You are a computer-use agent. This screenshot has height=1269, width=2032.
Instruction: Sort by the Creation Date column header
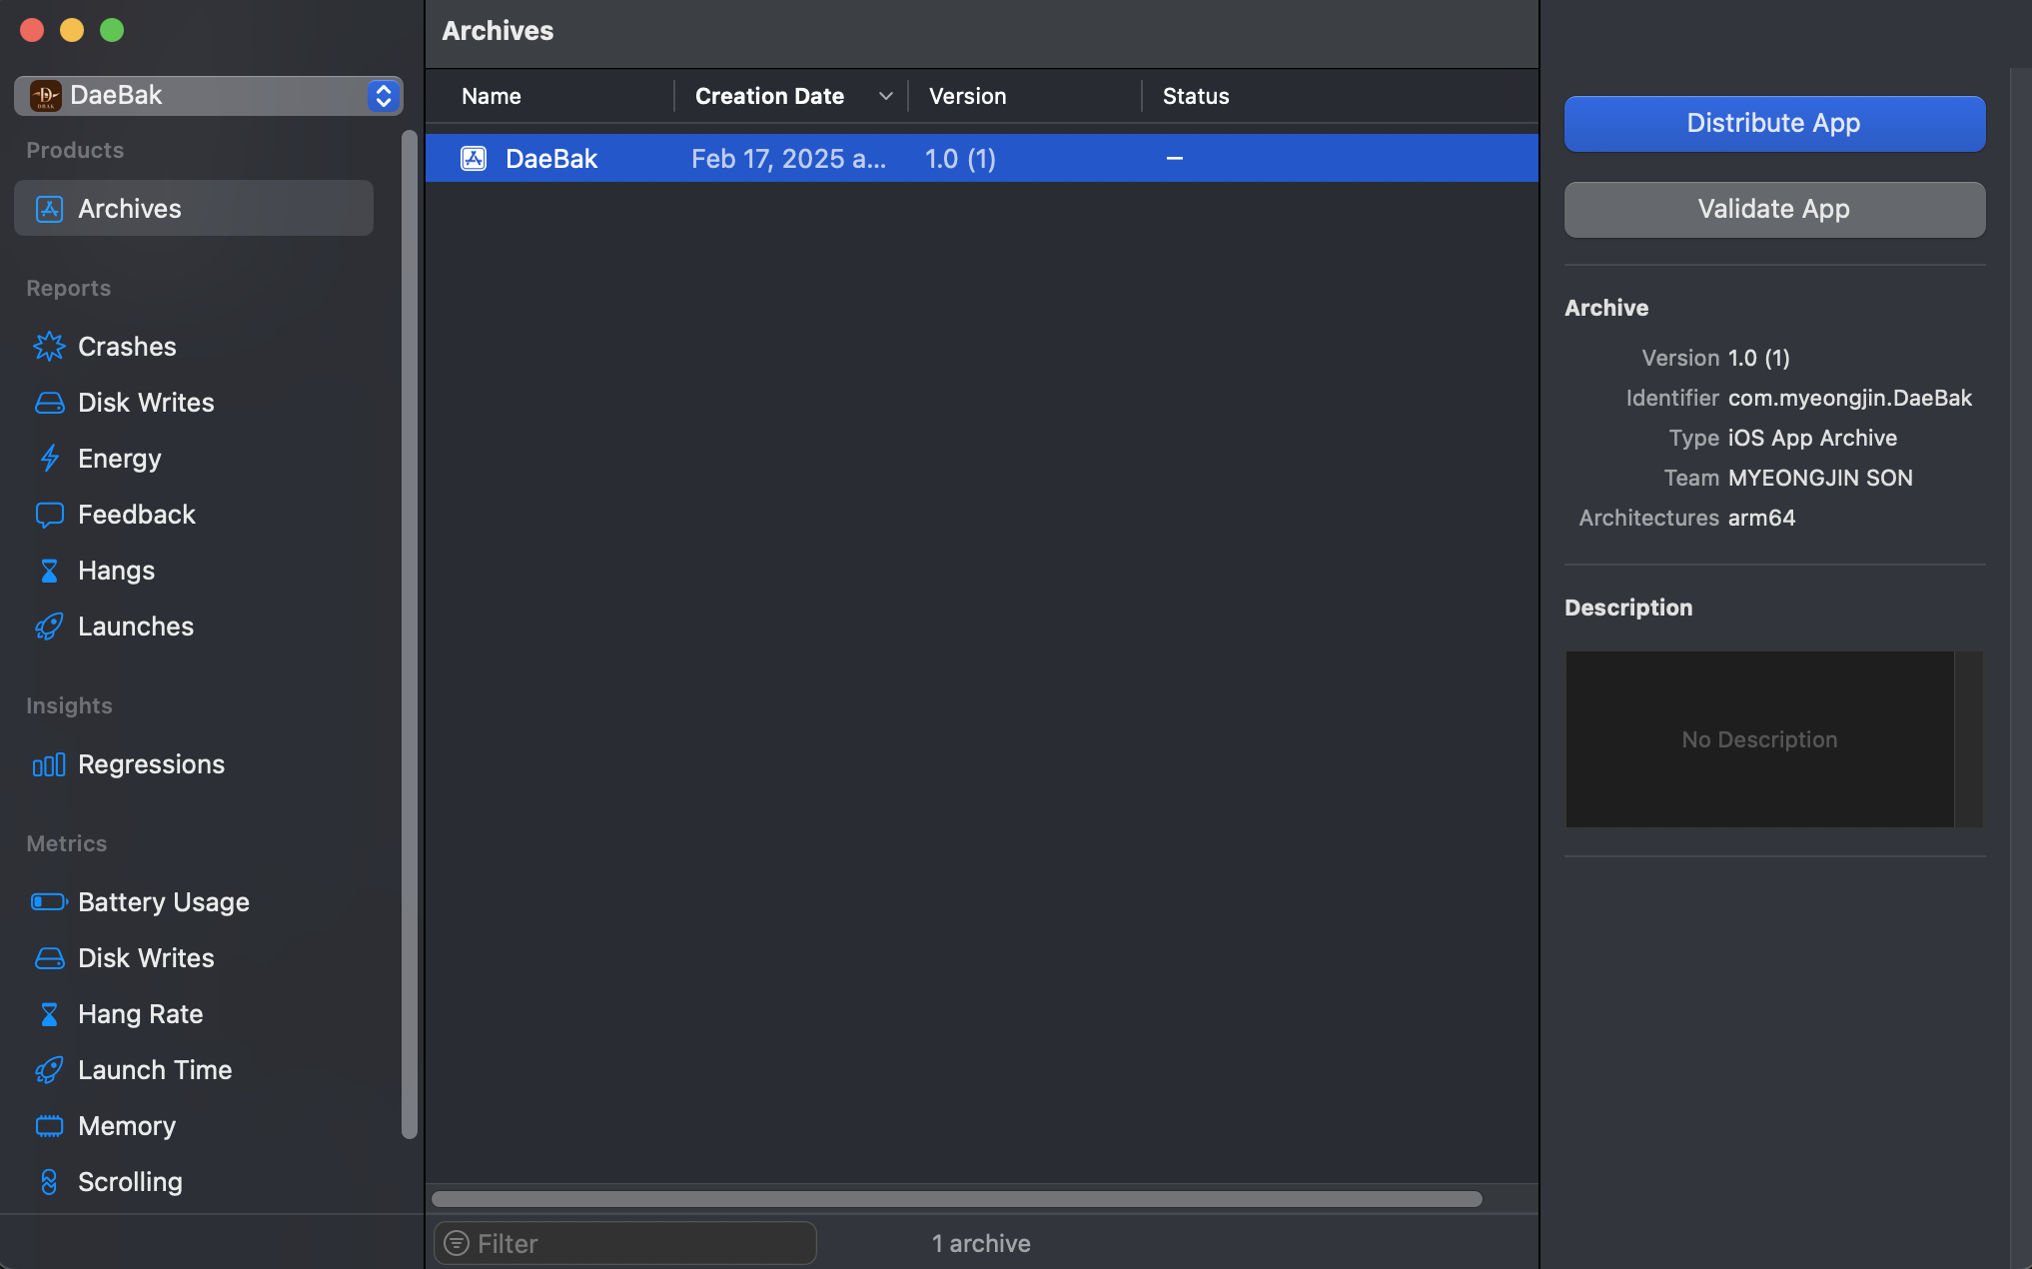[x=769, y=96]
